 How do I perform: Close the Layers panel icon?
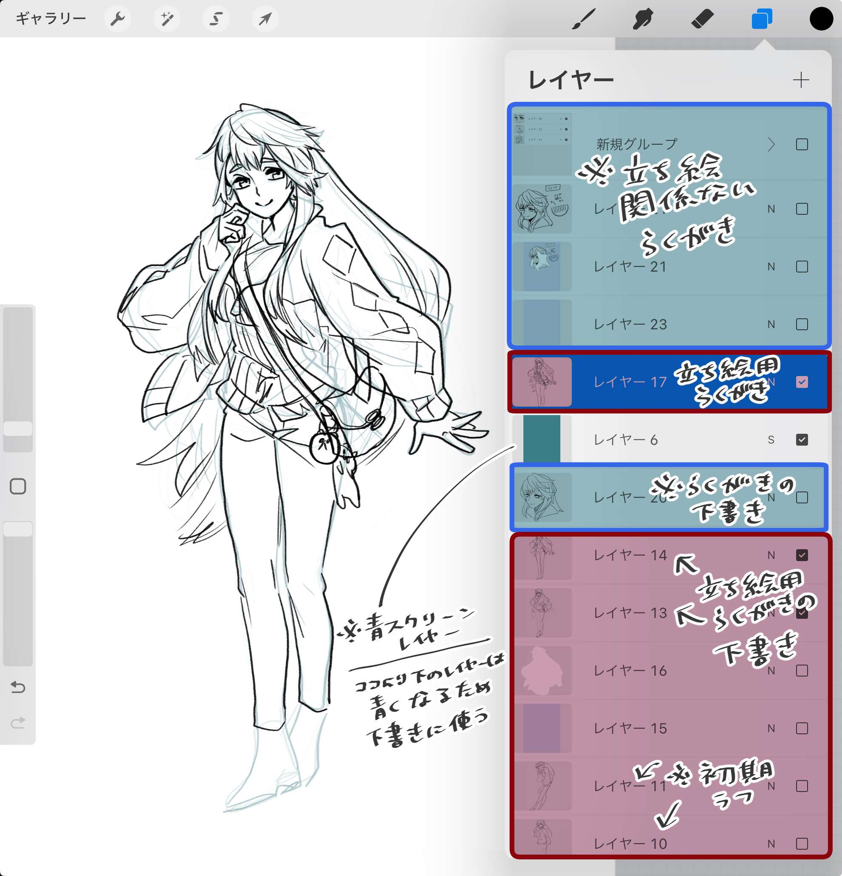coord(761,19)
